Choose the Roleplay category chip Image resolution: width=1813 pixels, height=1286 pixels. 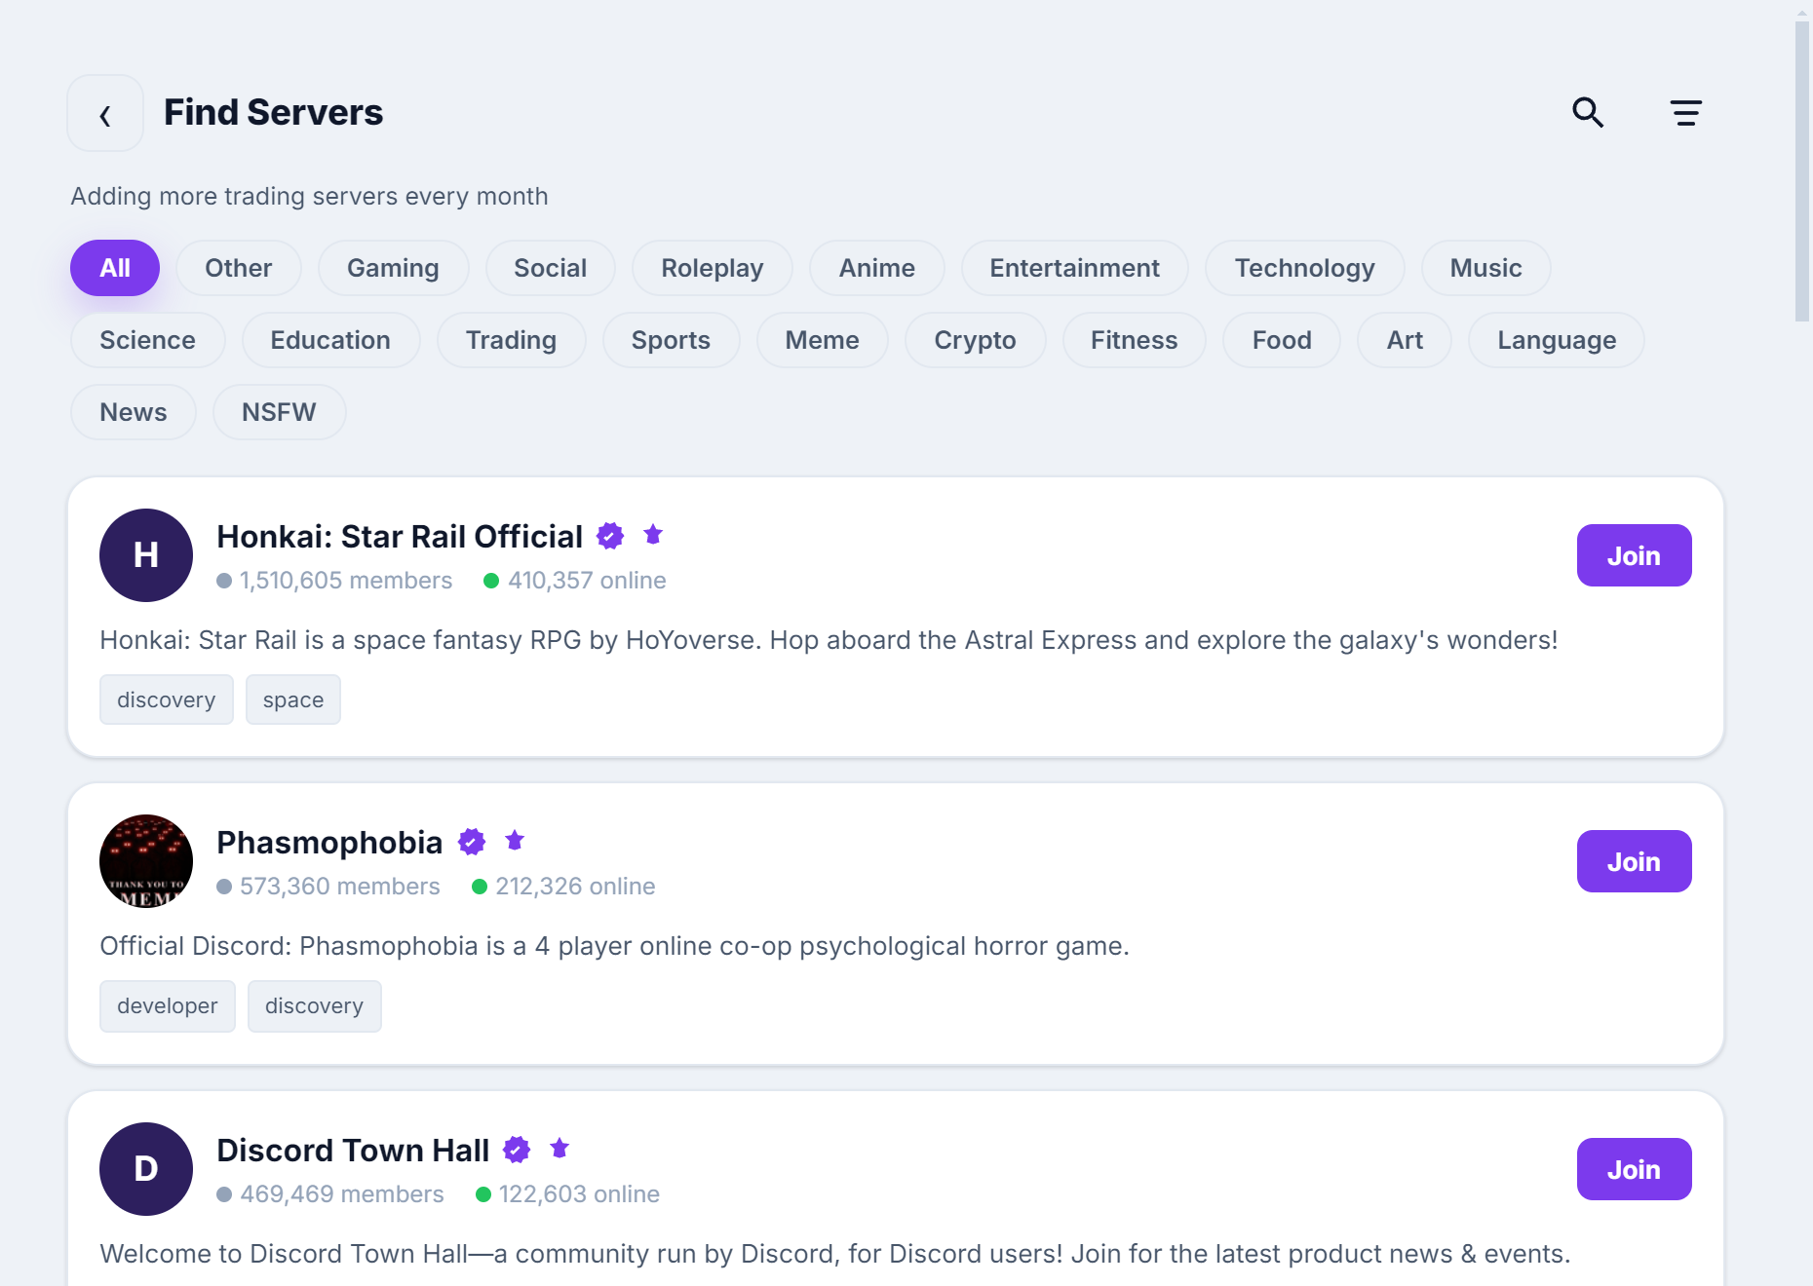point(713,268)
